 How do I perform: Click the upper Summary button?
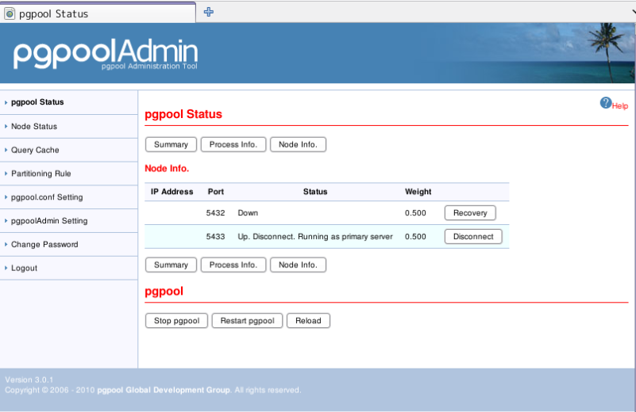pyautogui.click(x=171, y=144)
